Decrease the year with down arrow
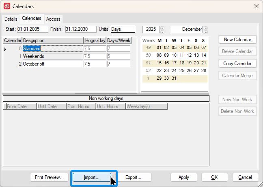This screenshot has width=263, height=187. point(162,32)
